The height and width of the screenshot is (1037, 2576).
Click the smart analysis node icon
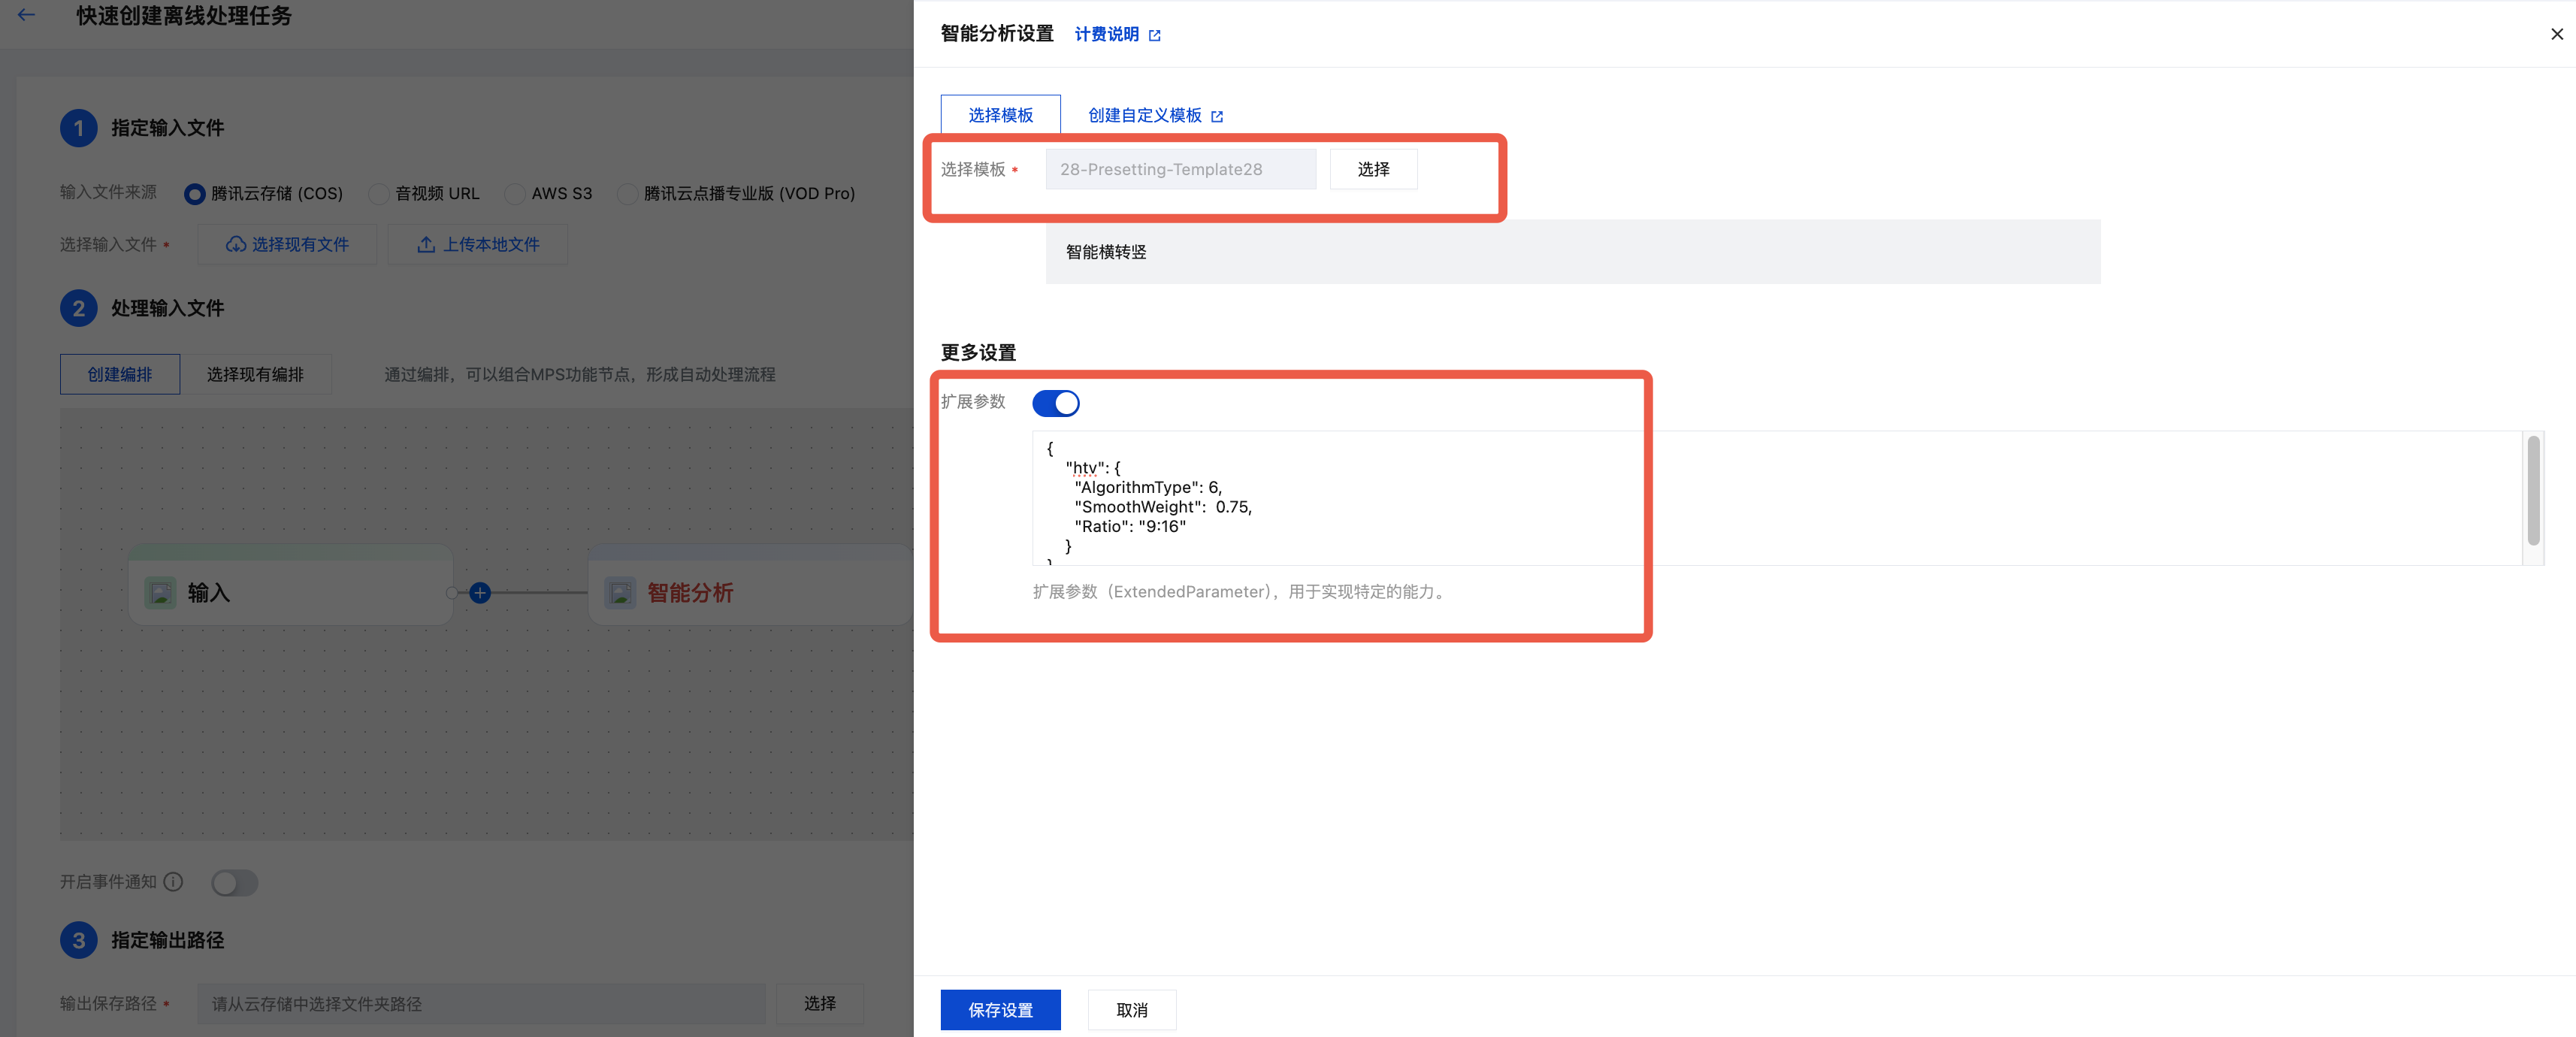click(620, 593)
